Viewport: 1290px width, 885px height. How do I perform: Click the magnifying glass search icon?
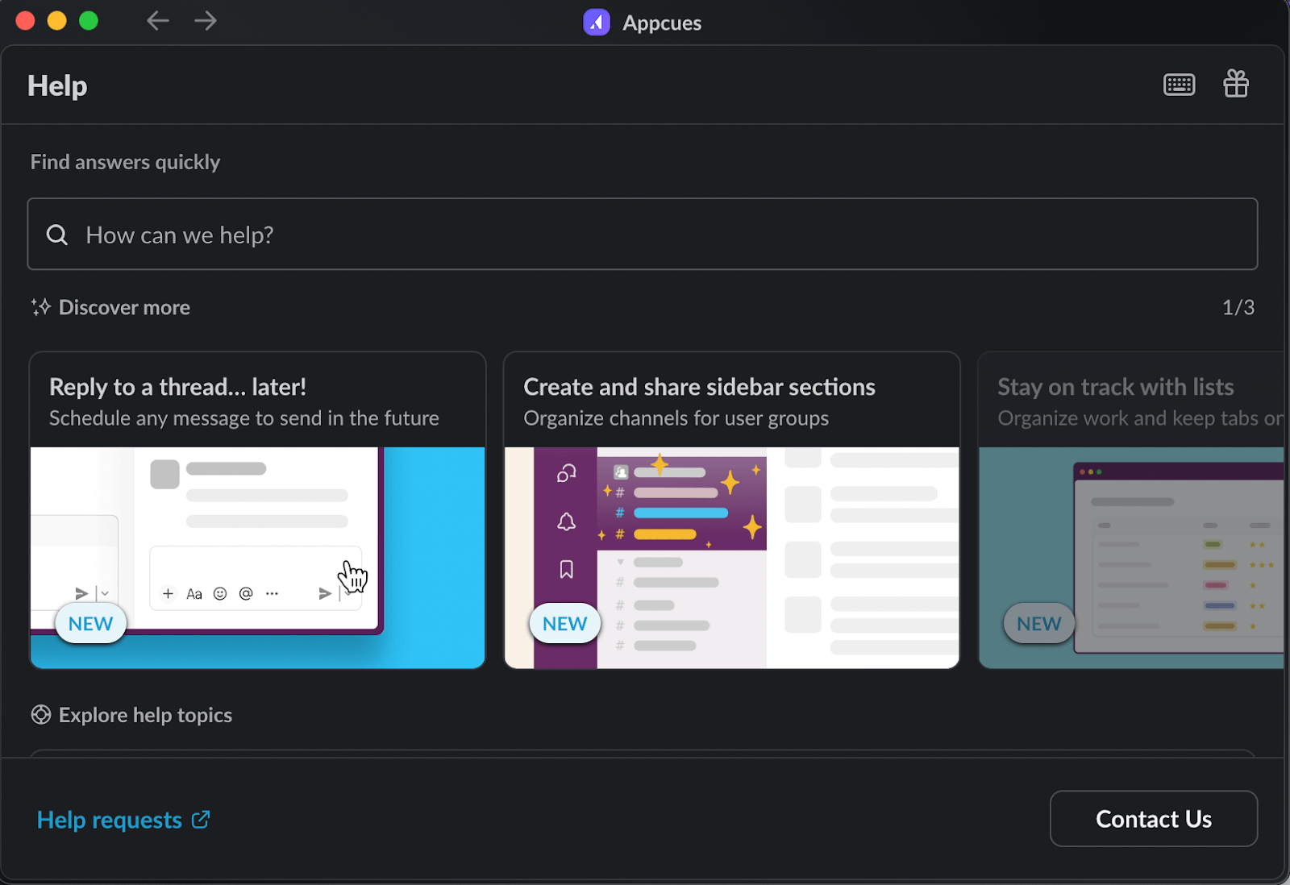coord(57,235)
